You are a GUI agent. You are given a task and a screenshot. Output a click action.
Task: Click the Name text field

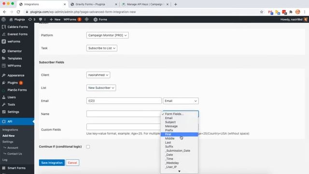(x=124, y=114)
